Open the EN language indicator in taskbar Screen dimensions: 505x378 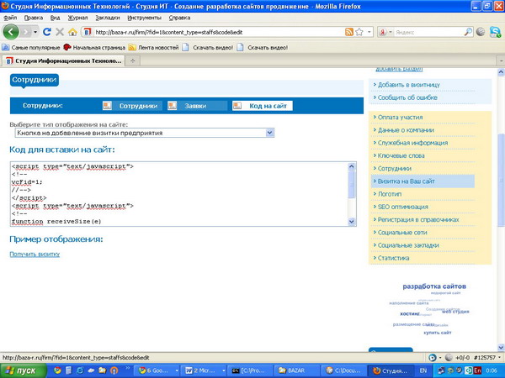423,370
